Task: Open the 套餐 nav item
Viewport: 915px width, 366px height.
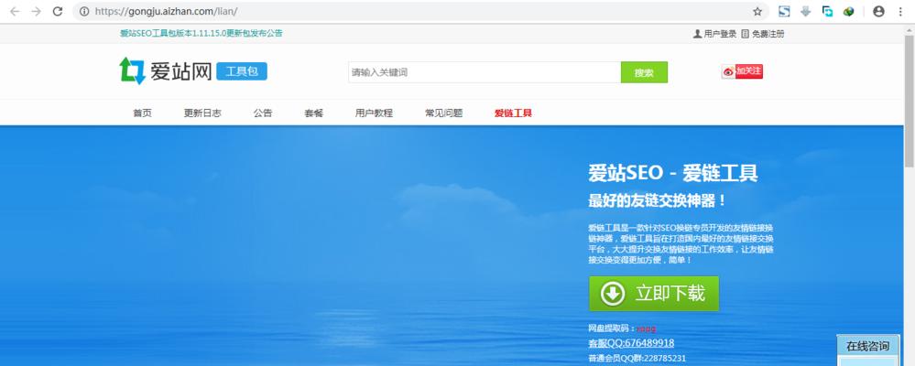Action: click(313, 113)
